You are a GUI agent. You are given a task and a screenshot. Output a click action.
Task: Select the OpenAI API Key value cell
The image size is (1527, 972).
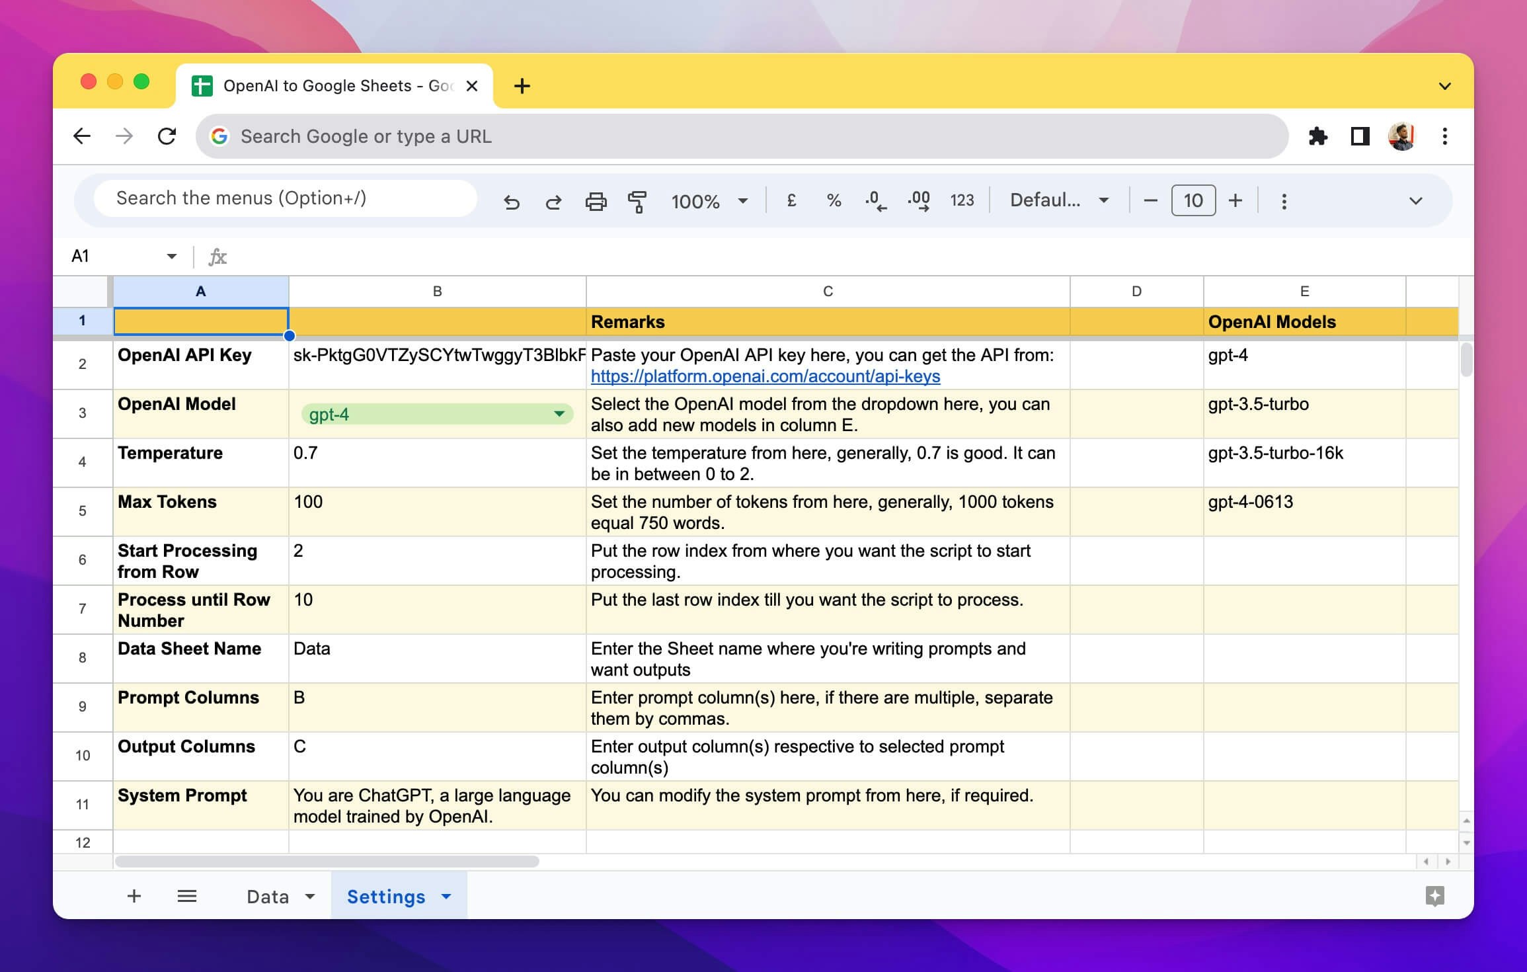pos(437,365)
